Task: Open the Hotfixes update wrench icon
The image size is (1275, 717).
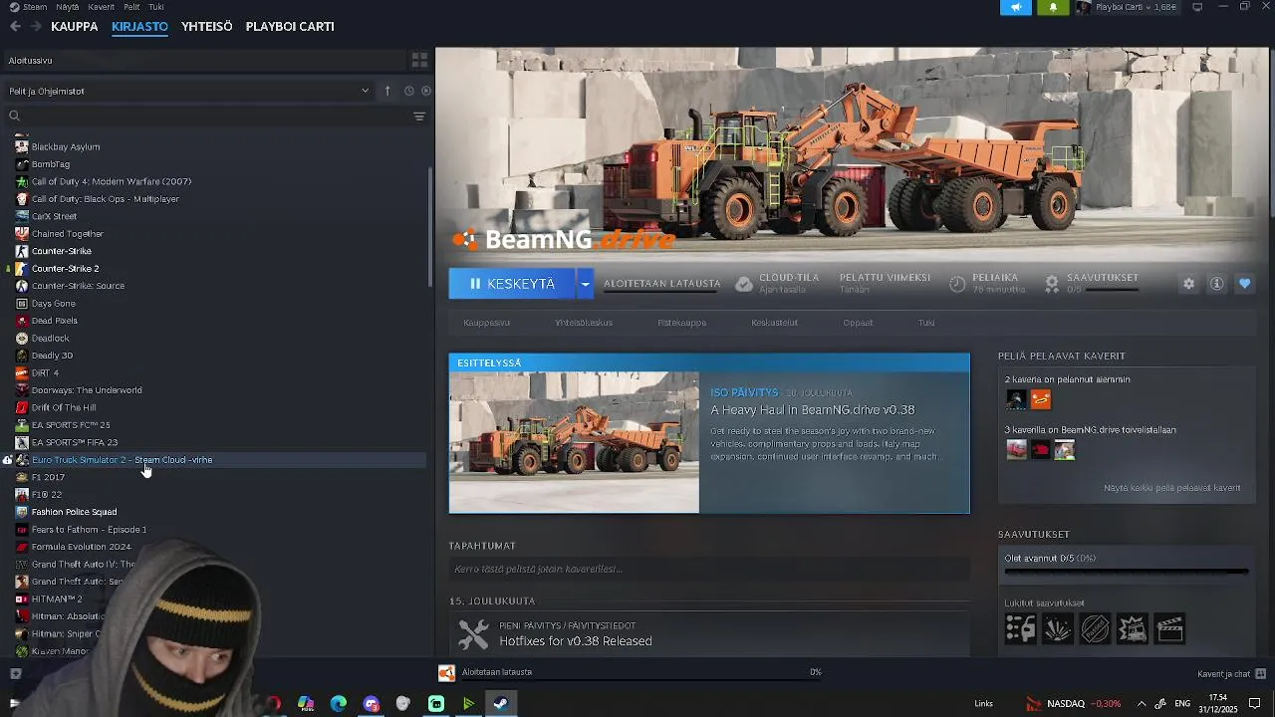Action: [473, 634]
